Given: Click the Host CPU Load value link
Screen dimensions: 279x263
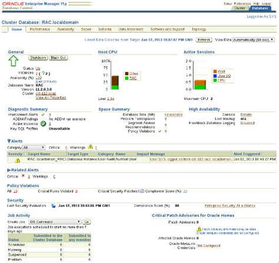Looking at the screenshot, I should [x=111, y=99].
